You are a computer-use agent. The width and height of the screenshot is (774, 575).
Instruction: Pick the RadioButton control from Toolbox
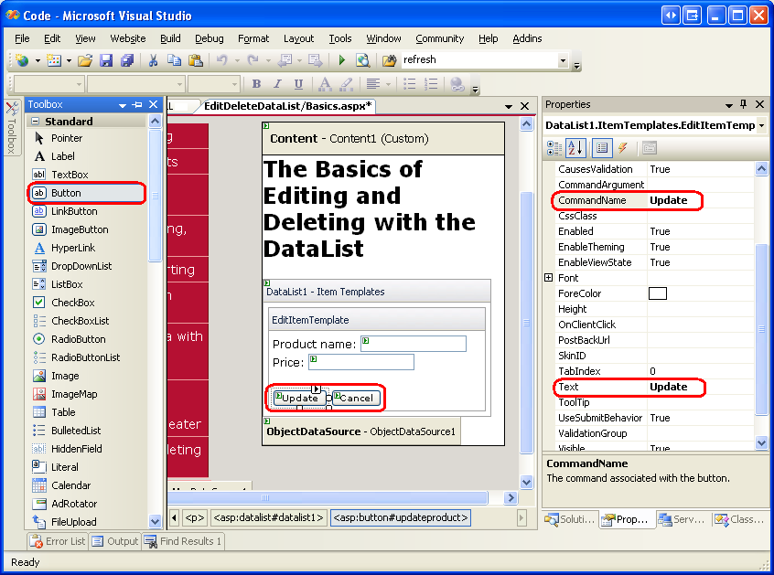coord(78,339)
